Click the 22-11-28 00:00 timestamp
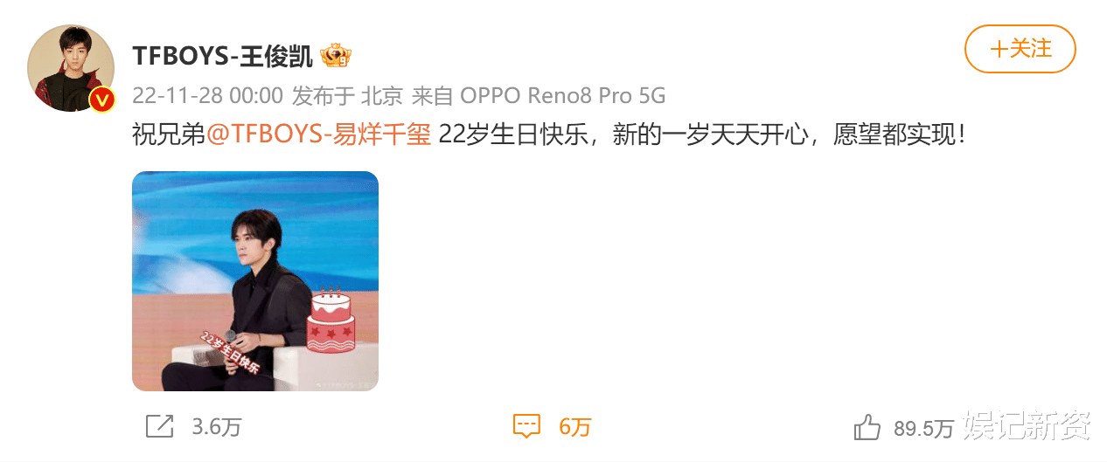The image size is (1107, 462). pos(207,95)
